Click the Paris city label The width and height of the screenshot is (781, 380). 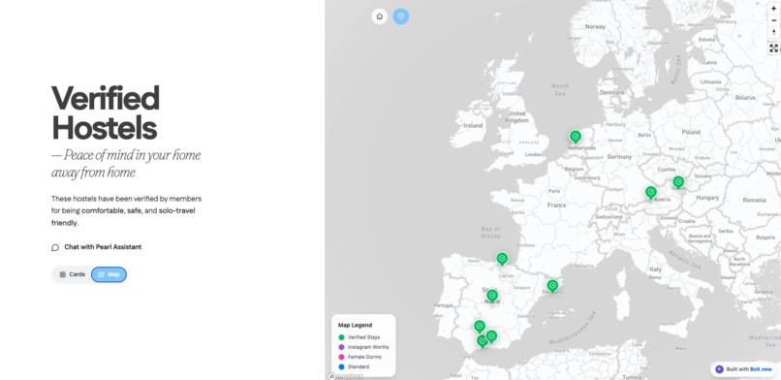click(x=554, y=191)
